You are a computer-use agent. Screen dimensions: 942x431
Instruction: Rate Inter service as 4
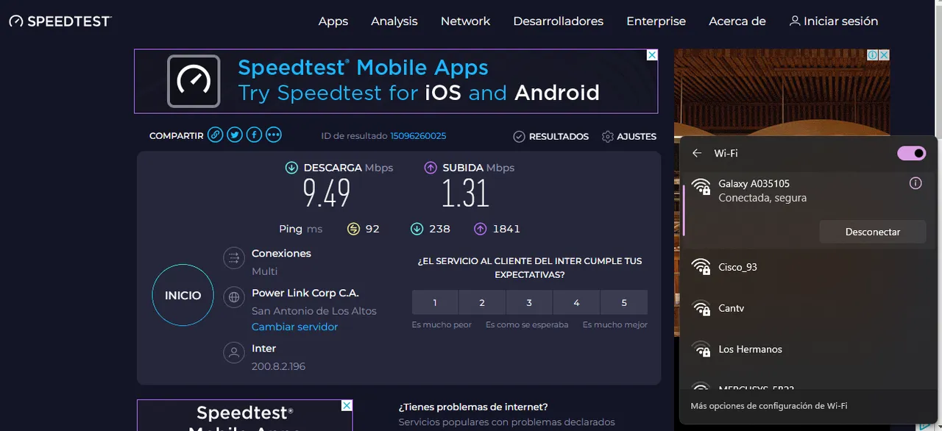pyautogui.click(x=576, y=302)
